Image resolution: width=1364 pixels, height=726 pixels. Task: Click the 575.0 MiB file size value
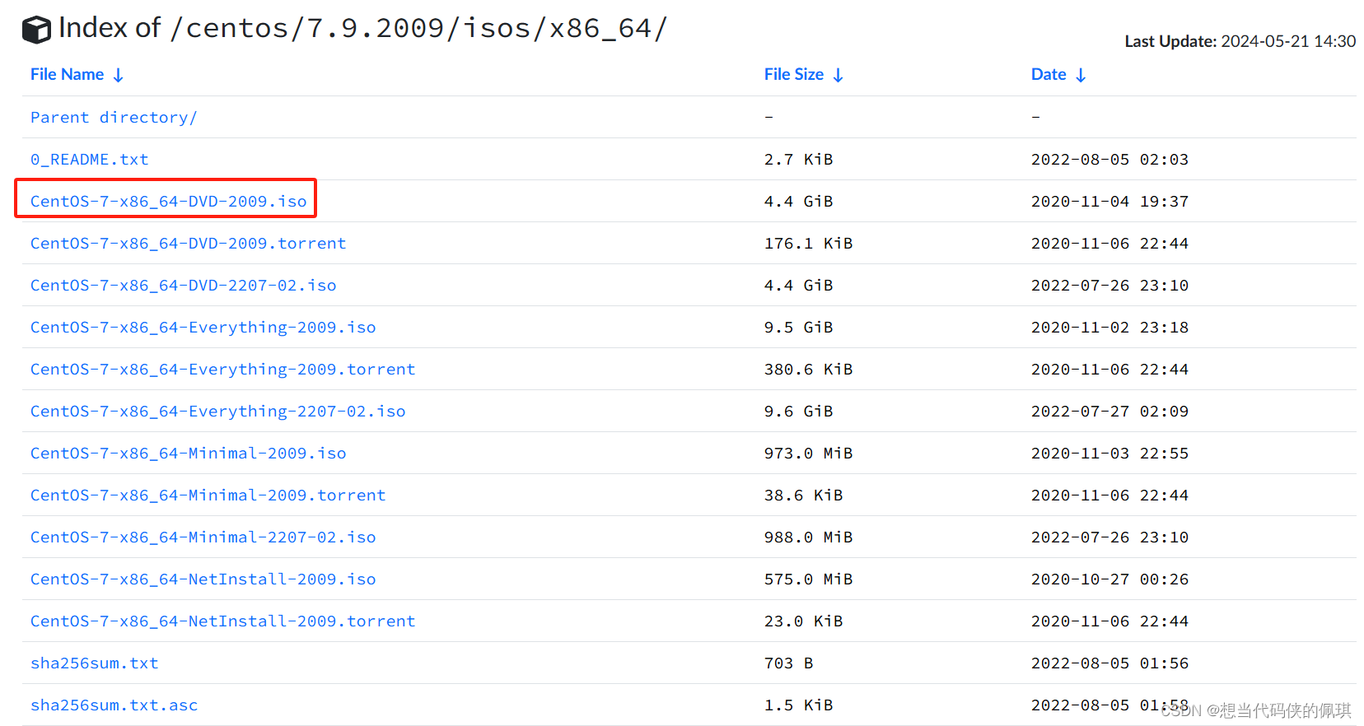808,579
